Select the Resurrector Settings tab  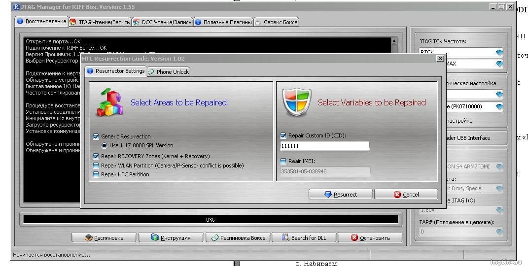[116, 71]
